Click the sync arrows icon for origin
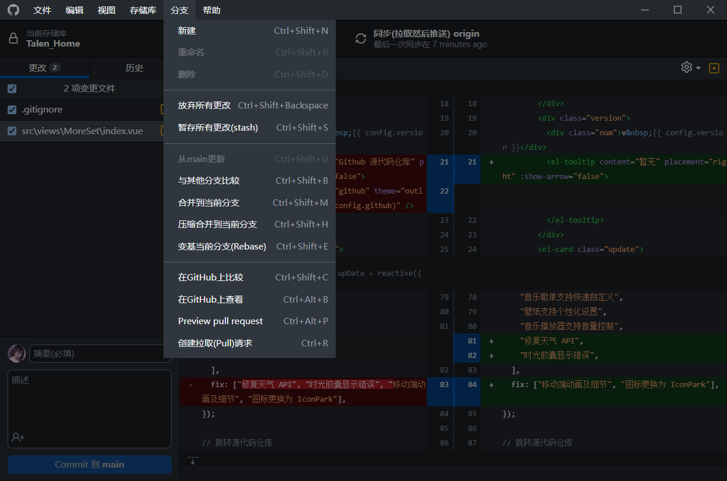 click(x=361, y=38)
